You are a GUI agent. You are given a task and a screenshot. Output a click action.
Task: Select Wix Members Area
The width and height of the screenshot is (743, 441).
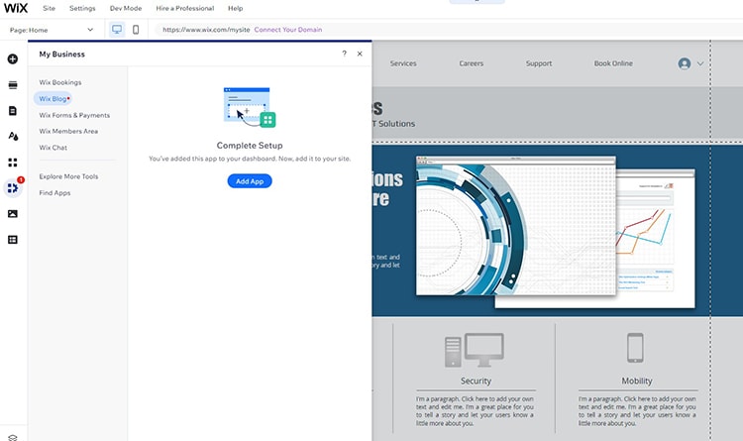[68, 132]
